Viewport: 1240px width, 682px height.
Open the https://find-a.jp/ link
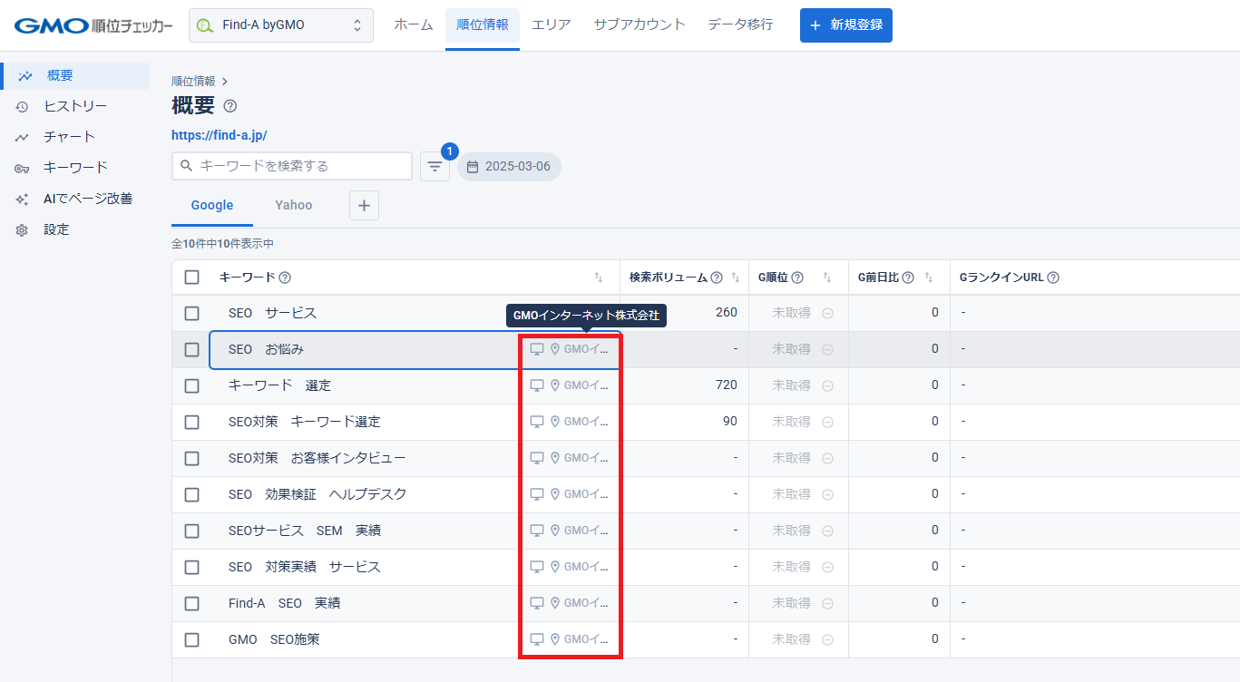point(220,135)
